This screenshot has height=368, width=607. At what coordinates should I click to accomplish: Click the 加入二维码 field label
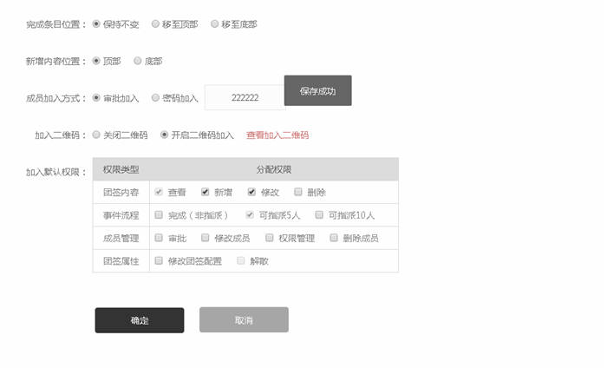[60, 135]
